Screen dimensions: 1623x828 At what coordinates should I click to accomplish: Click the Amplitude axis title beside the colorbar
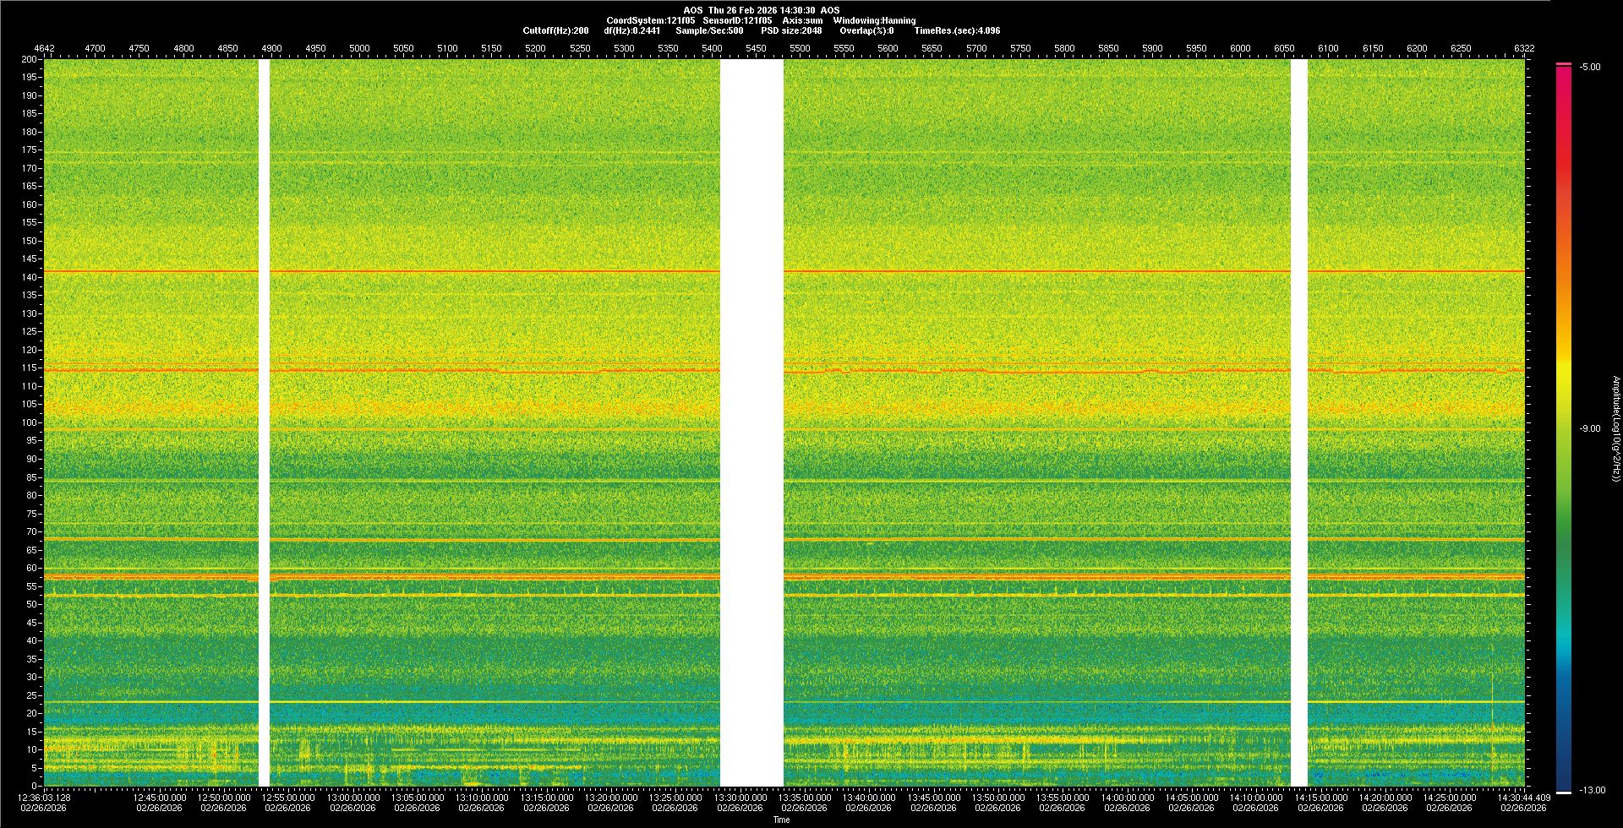tap(1615, 428)
